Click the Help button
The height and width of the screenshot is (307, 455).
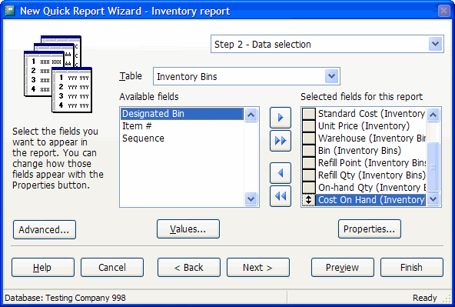click(x=43, y=268)
